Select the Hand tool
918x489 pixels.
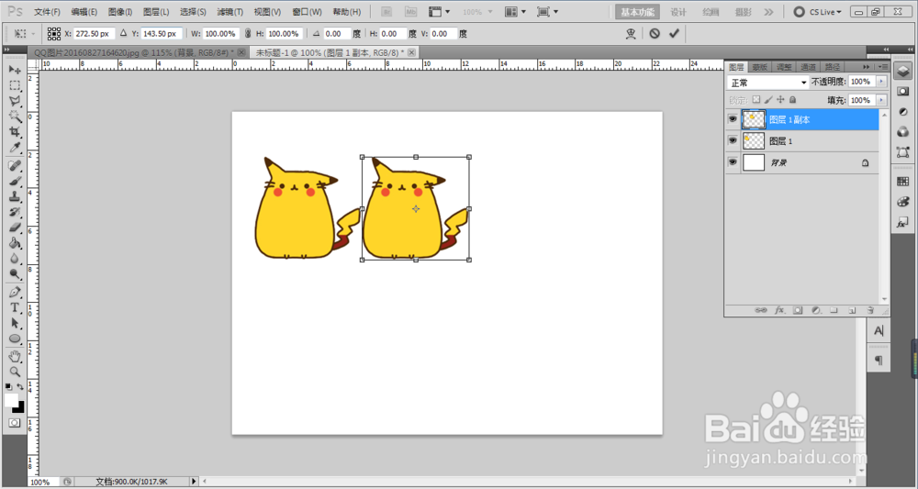tap(15, 357)
